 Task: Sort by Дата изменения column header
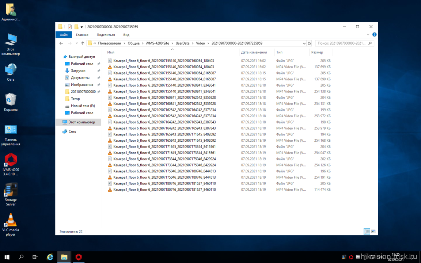coord(254,52)
